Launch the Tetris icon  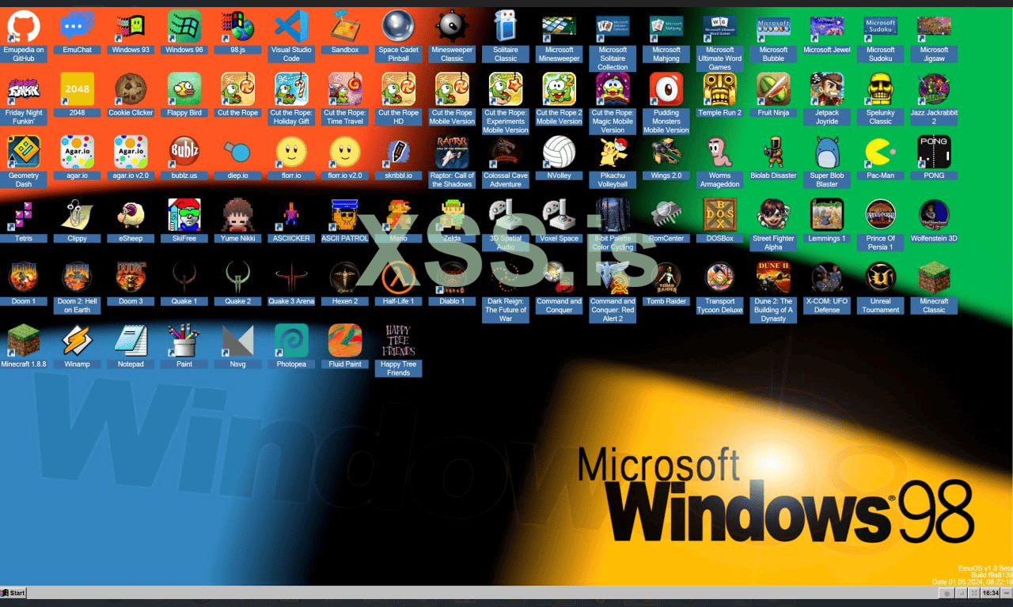24,215
